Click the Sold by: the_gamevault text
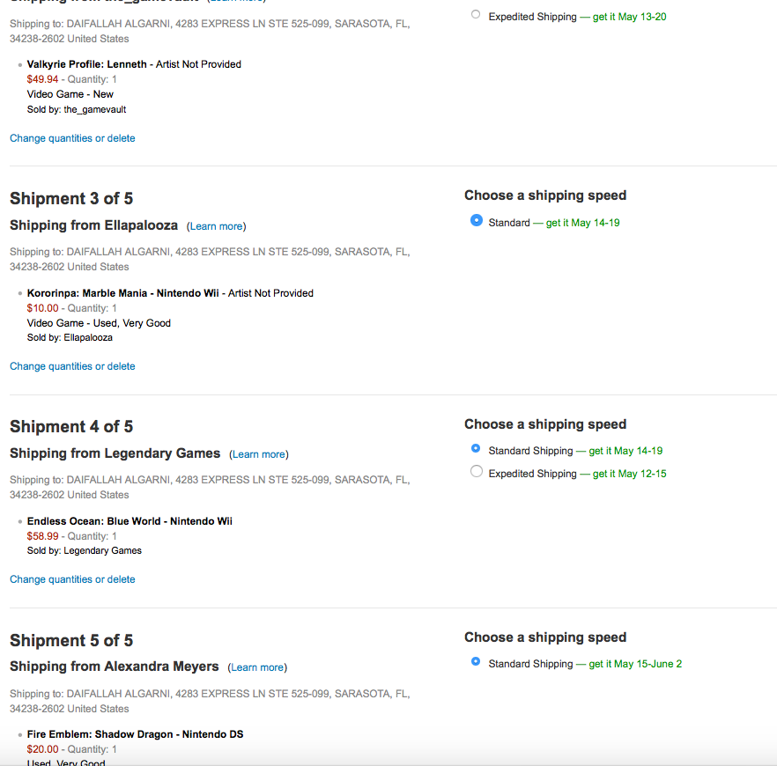The width and height of the screenshot is (777, 766). 77,109
